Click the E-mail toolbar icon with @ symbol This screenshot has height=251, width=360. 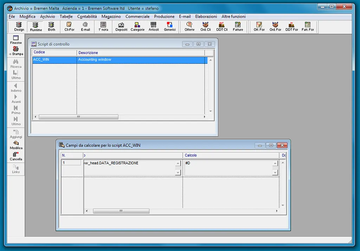[85, 27]
